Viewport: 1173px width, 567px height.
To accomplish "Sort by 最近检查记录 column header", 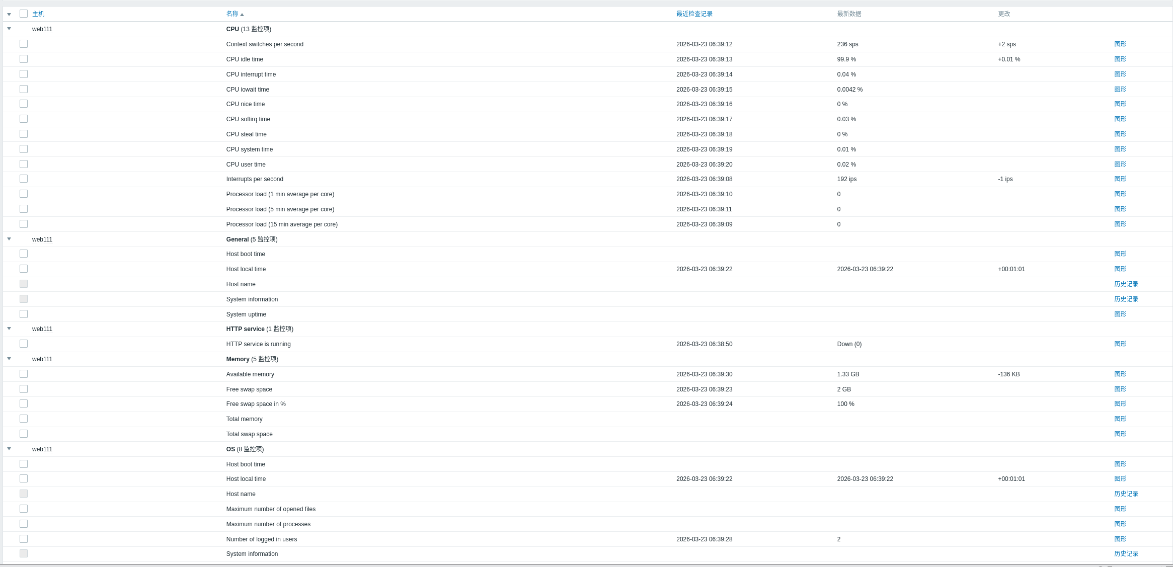I will pyautogui.click(x=694, y=14).
